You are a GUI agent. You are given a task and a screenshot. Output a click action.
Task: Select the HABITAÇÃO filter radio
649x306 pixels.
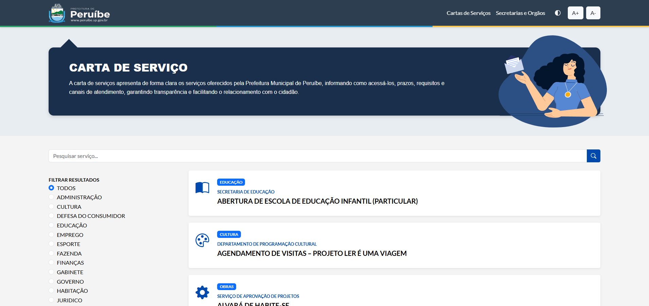tap(51, 290)
